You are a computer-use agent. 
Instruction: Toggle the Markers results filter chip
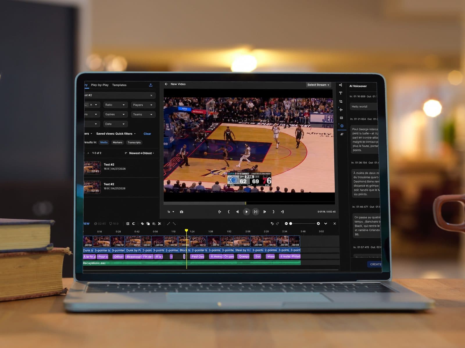click(x=117, y=142)
